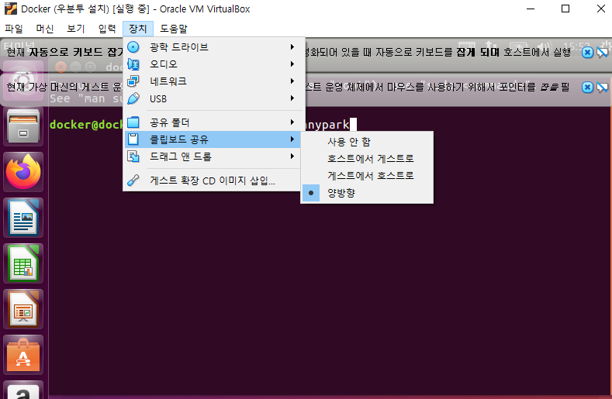This screenshot has width=612, height=399.
Task: Open the 도움말 menu
Action: (174, 29)
